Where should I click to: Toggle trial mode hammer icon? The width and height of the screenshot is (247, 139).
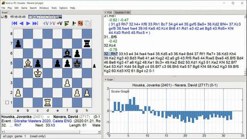[x=74, y=23]
